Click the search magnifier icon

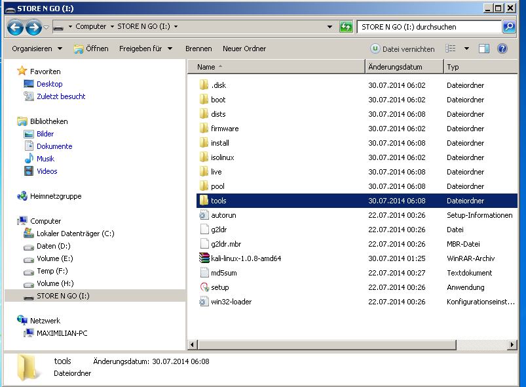[509, 26]
